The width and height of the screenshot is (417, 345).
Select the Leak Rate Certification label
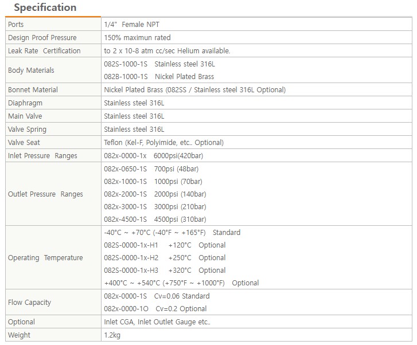point(44,51)
